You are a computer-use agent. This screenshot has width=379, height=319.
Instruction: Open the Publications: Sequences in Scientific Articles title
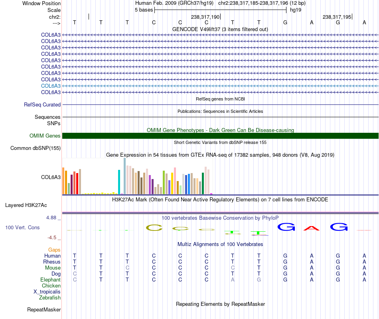tap(220, 111)
